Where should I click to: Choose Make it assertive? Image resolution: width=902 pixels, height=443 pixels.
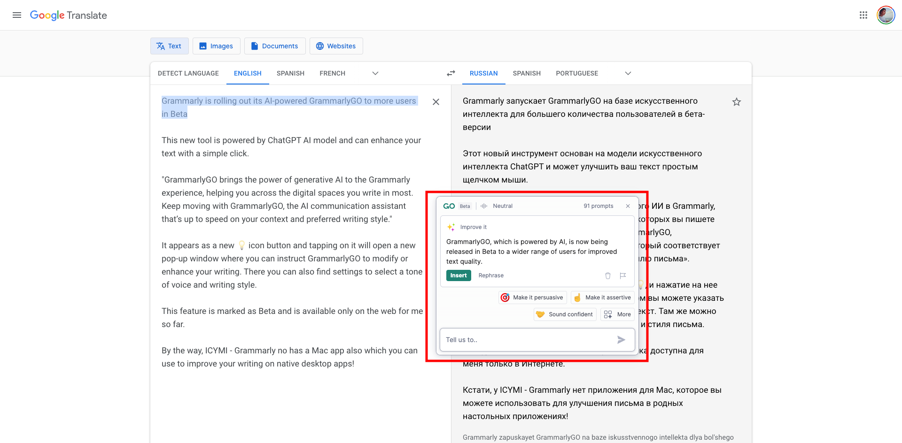tap(603, 298)
